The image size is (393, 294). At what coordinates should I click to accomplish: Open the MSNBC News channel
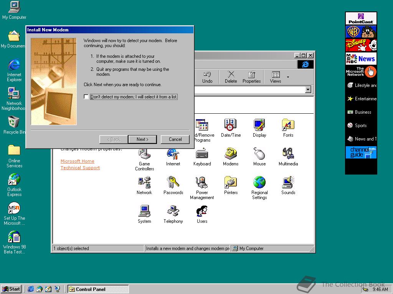pos(361,59)
